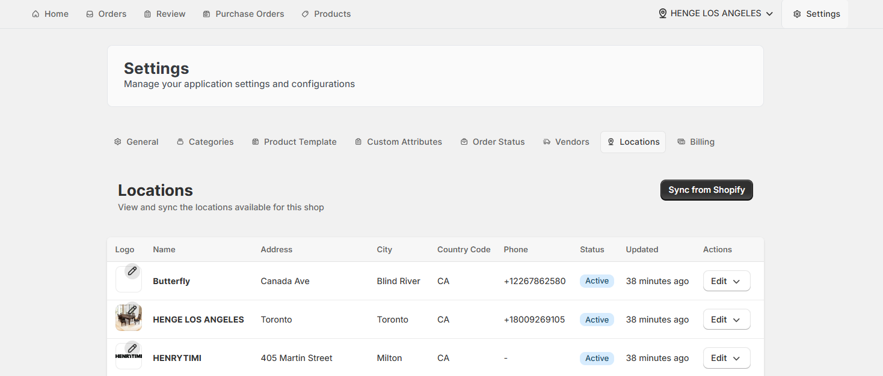Click the 405 Martin Street address
883x376 pixels.
tap(297, 358)
